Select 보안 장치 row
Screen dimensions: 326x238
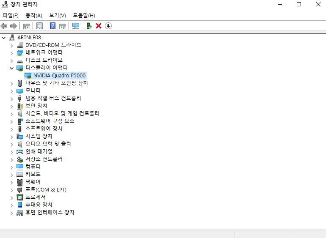click(36, 106)
